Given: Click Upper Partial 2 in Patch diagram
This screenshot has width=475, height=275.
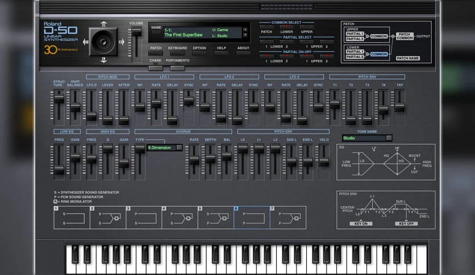Looking at the screenshot, I should click(x=355, y=39).
